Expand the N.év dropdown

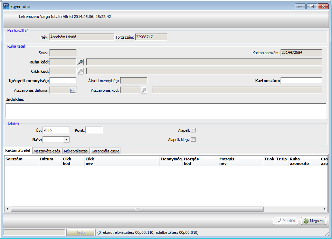[x=66, y=139]
